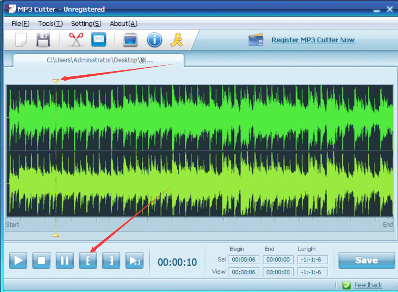
Task: Select the C:\Users\Administrator\Desktop file tab
Action: click(98, 60)
